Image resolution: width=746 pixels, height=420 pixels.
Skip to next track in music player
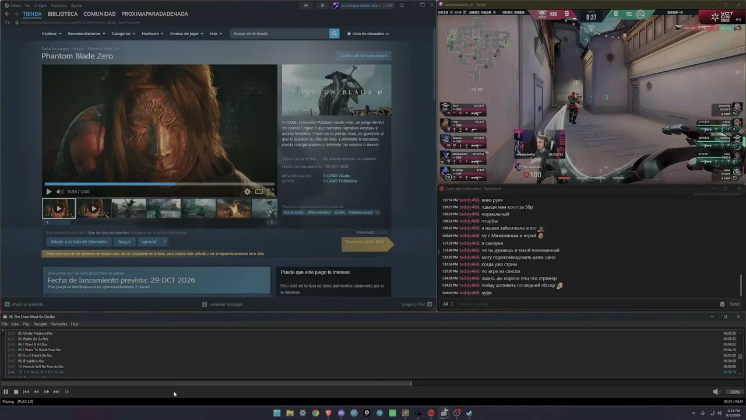tap(57, 392)
